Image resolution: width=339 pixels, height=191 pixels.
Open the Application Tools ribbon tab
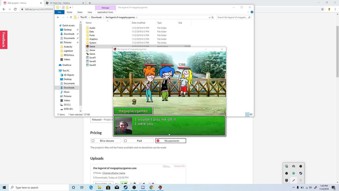(105, 12)
